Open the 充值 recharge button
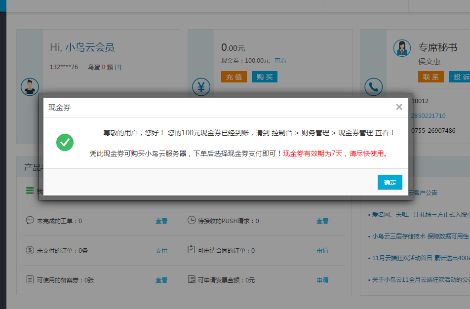This screenshot has width=470, height=309. click(234, 77)
